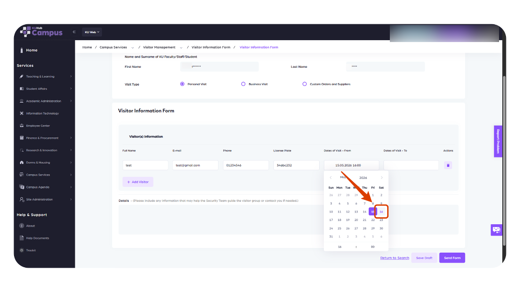
Task: Expand the Finance & Procurement submenu arrow
Action: tap(71, 138)
